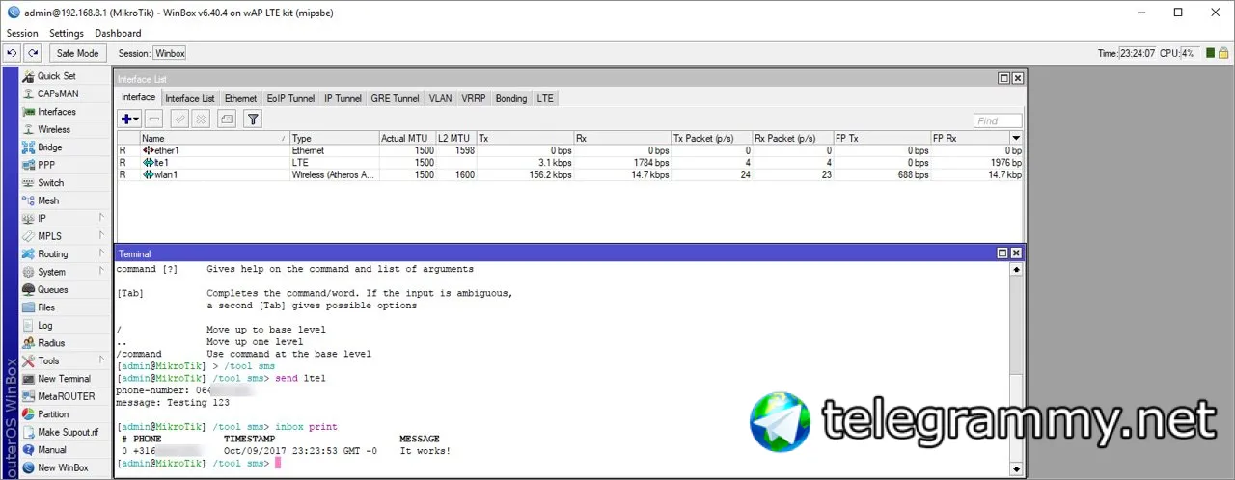
Task: Expand the Tools submenu
Action: [x=65, y=361]
